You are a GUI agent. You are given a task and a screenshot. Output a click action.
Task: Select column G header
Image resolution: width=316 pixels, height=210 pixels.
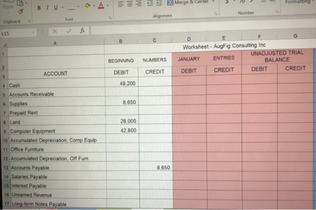[295, 36]
